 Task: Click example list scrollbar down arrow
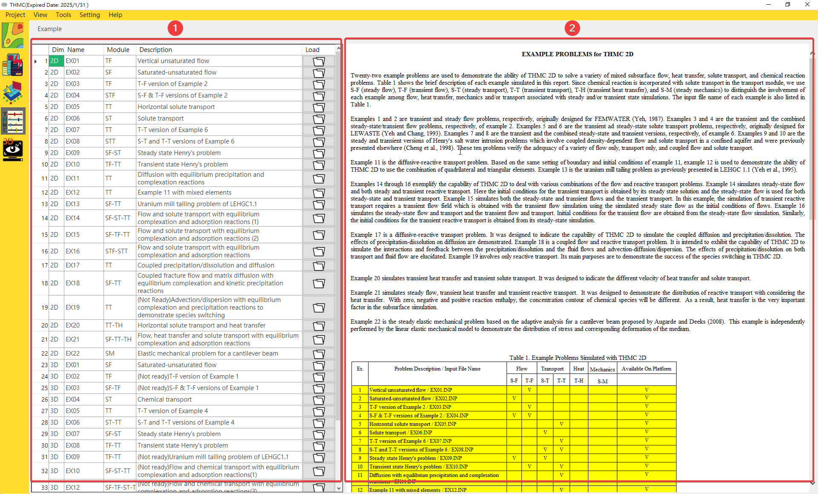tap(339, 488)
